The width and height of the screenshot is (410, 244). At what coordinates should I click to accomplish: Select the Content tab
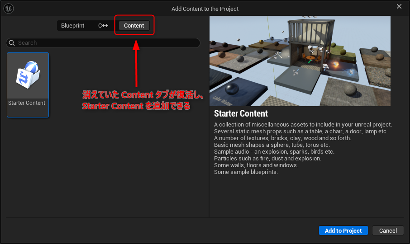pos(134,26)
